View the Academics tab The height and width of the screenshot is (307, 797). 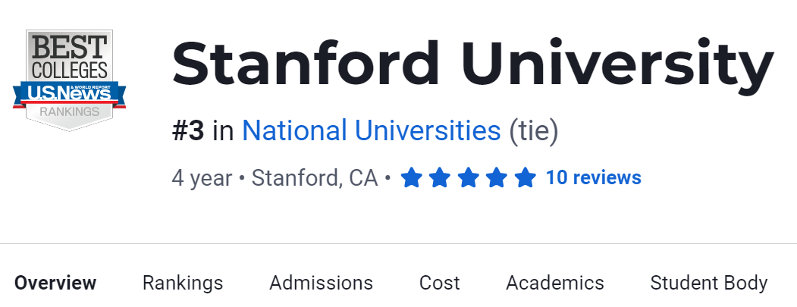pos(554,284)
